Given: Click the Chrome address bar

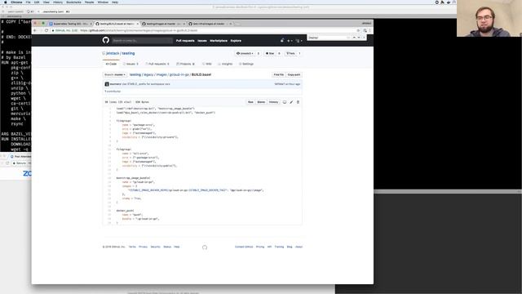Looking at the screenshot, I should [x=204, y=30].
